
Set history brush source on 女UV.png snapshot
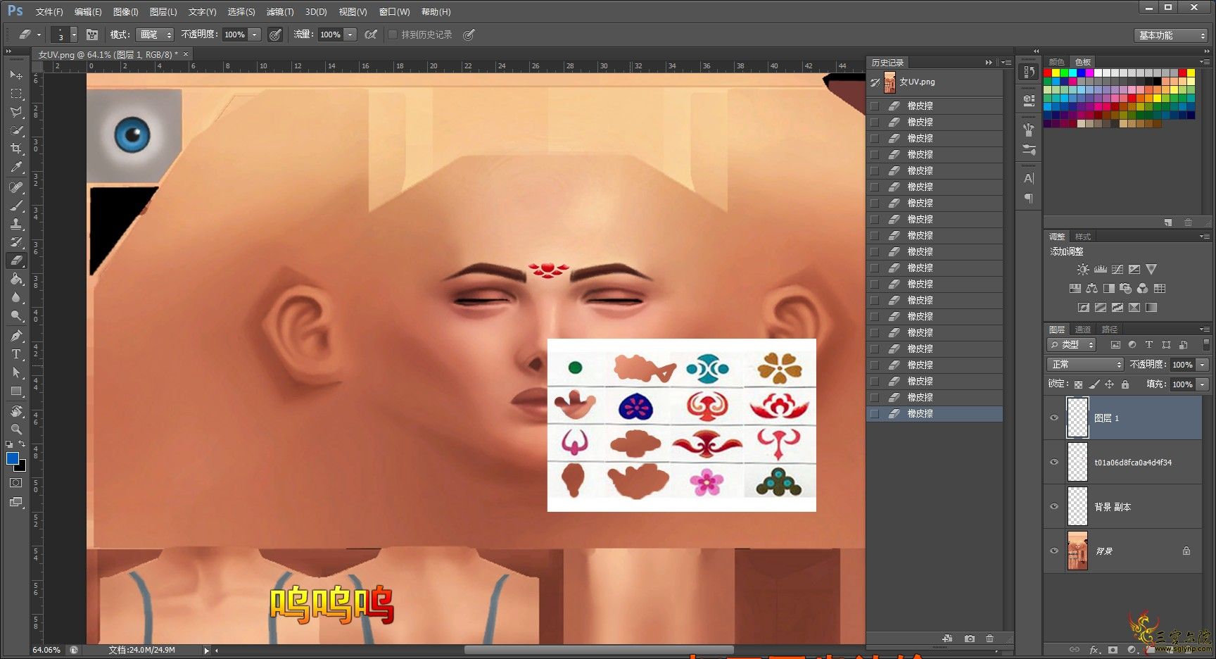coord(875,82)
